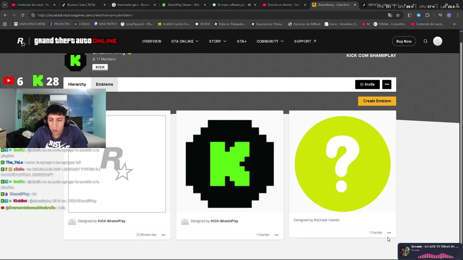Open the user profile avatar in header

click(437, 41)
